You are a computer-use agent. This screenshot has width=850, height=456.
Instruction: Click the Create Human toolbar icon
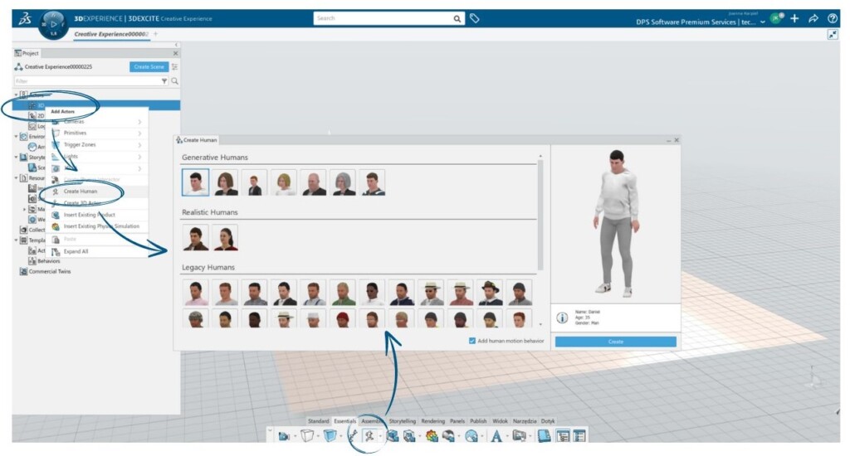[x=368, y=435]
